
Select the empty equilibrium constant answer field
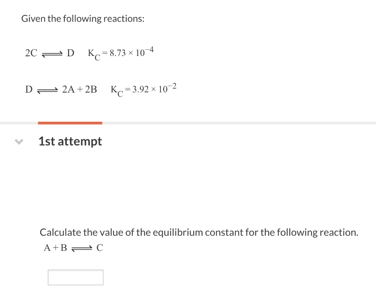click(75, 277)
